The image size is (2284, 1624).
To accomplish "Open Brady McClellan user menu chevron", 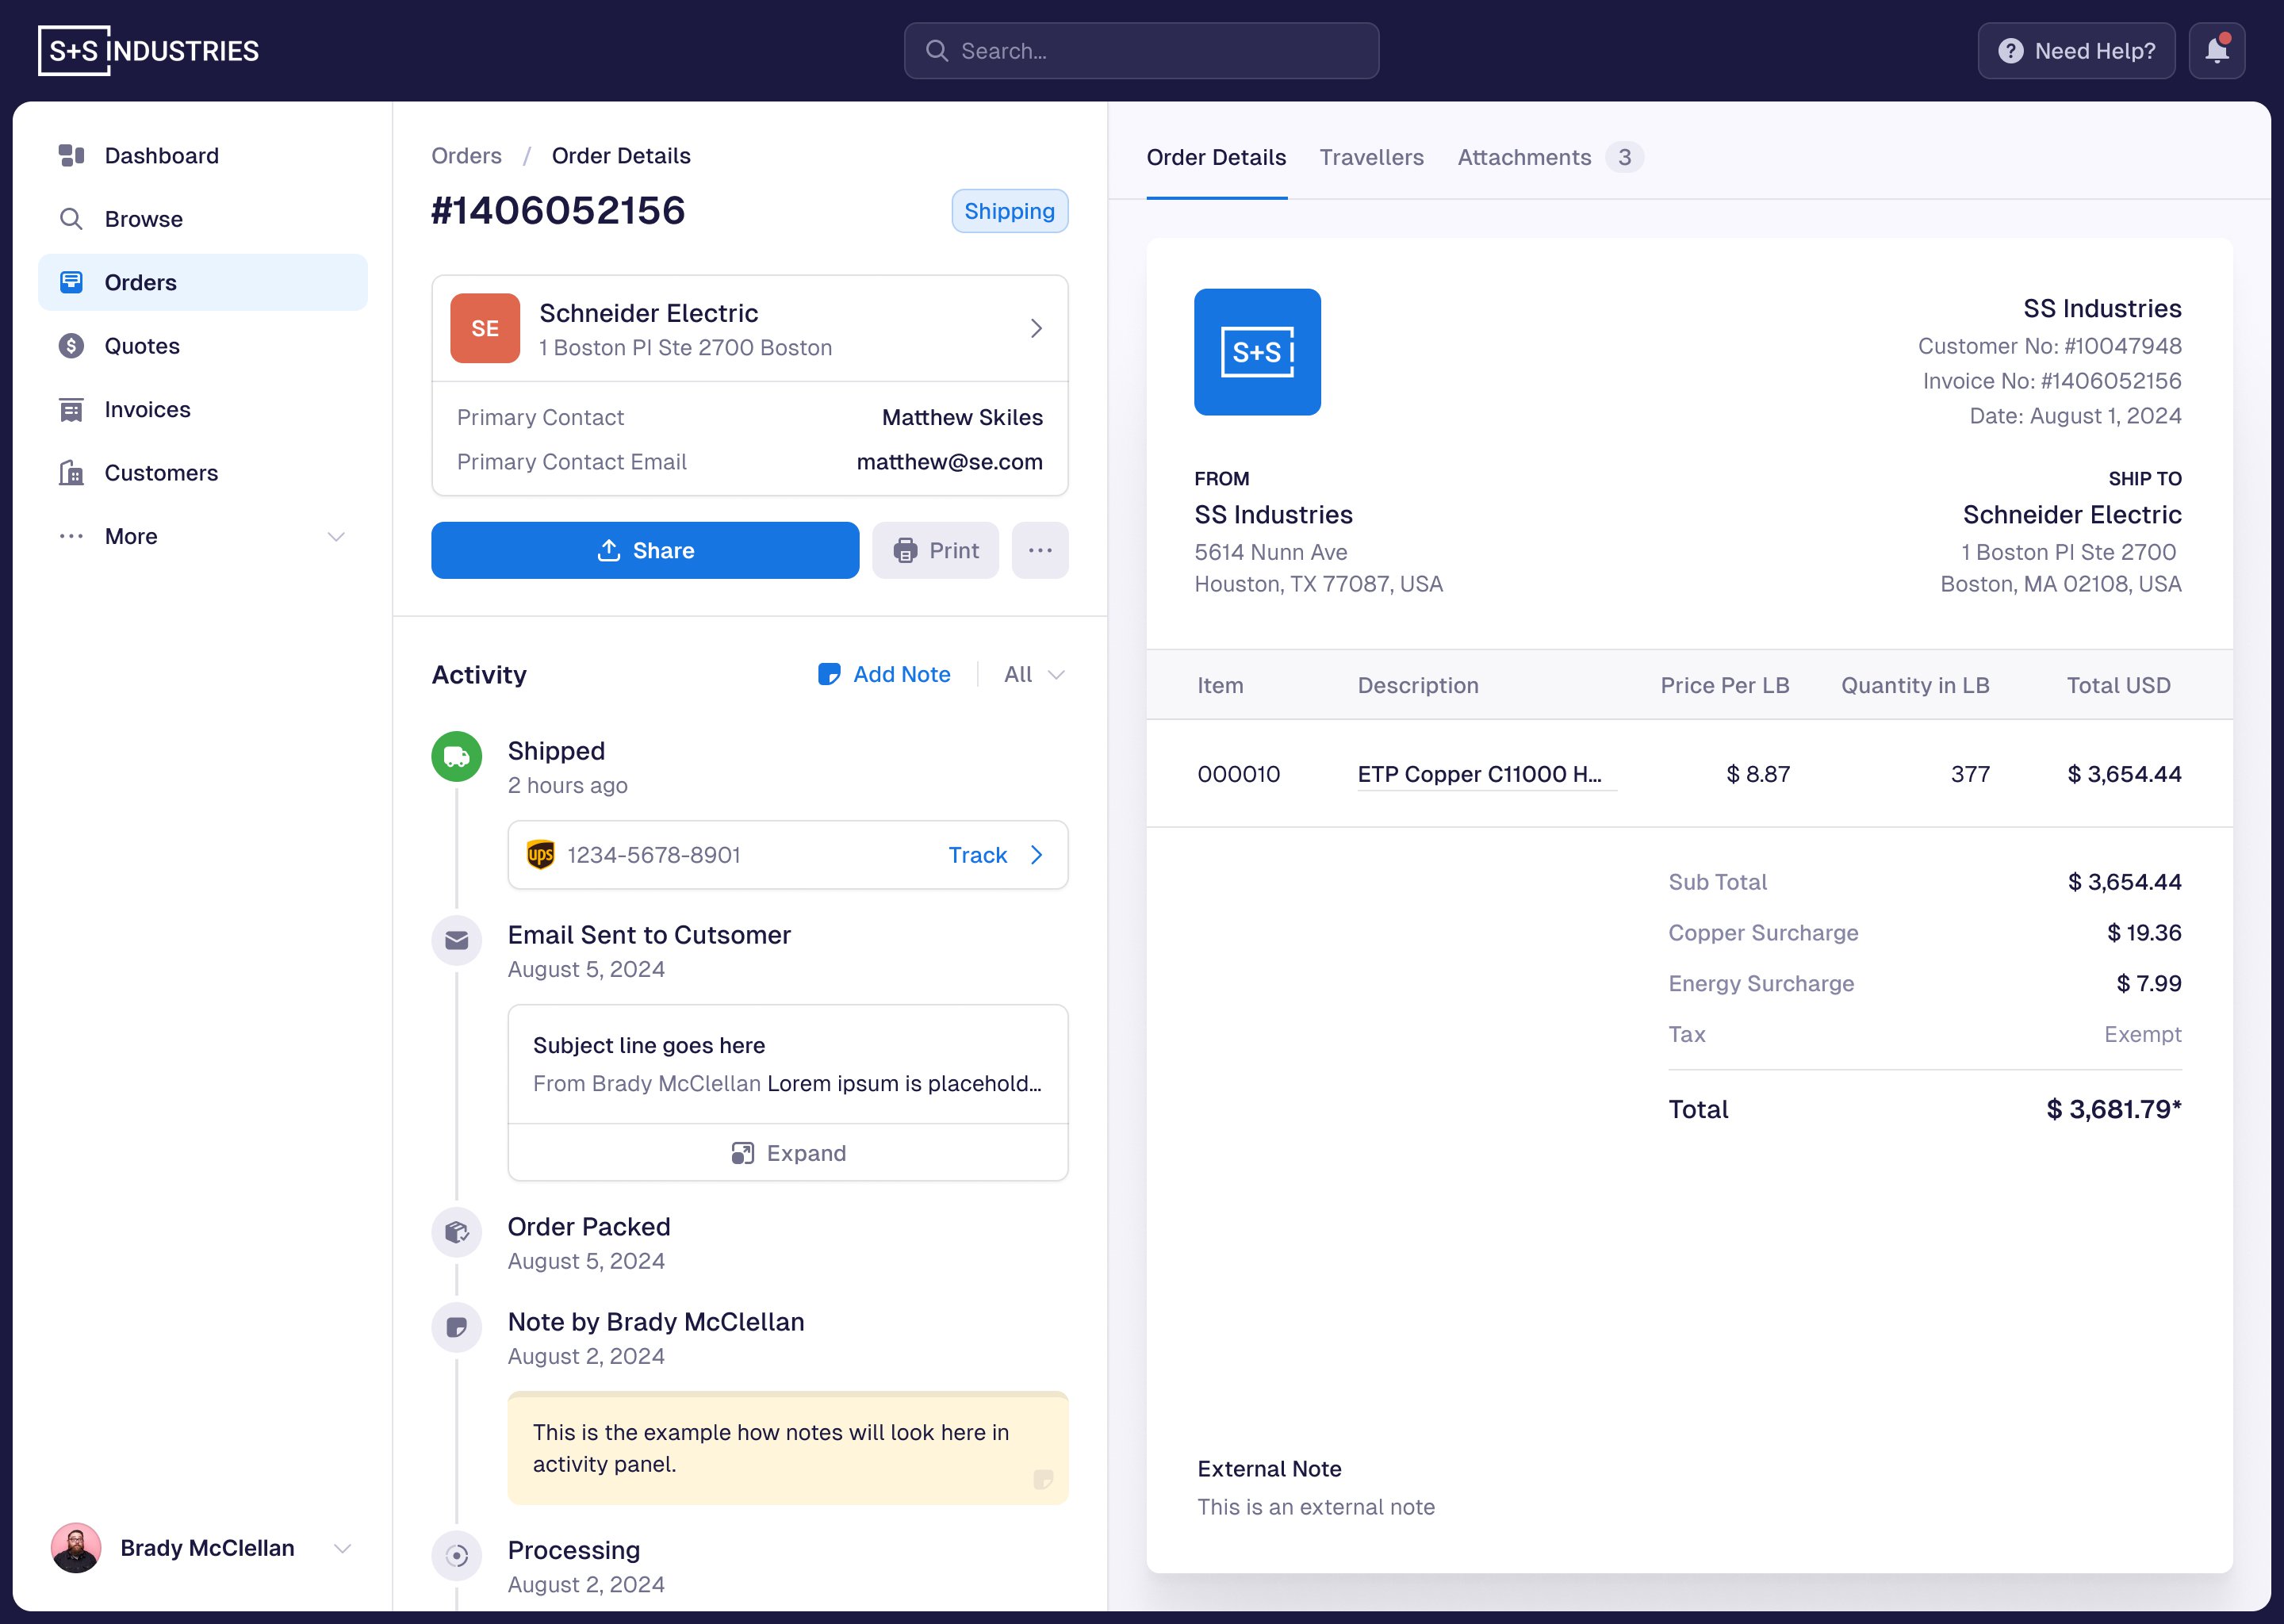I will [x=342, y=1549].
